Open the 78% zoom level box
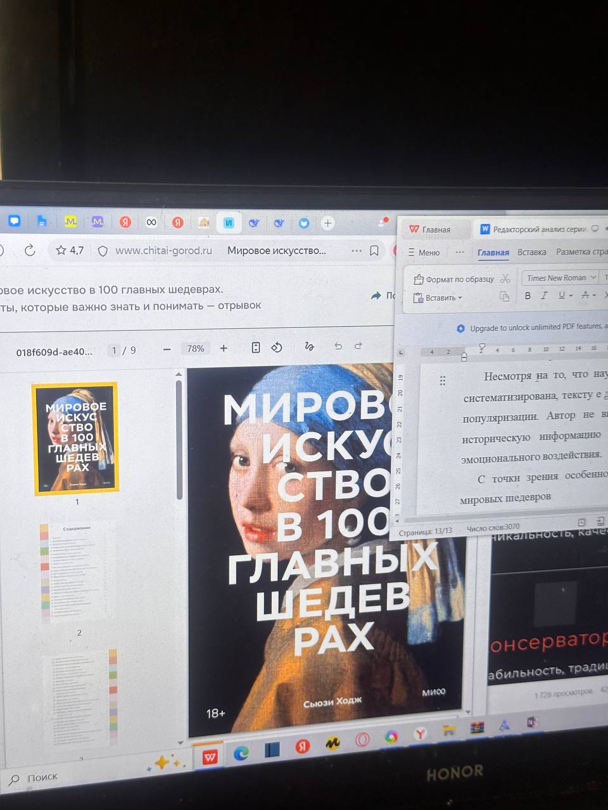The height and width of the screenshot is (810, 608). pos(196,349)
